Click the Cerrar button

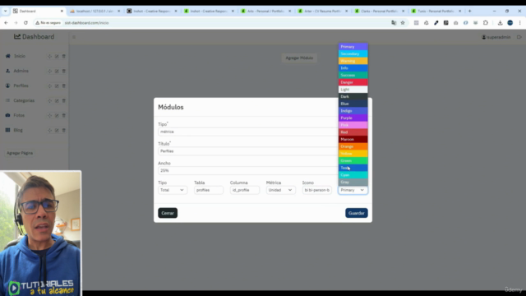(168, 213)
